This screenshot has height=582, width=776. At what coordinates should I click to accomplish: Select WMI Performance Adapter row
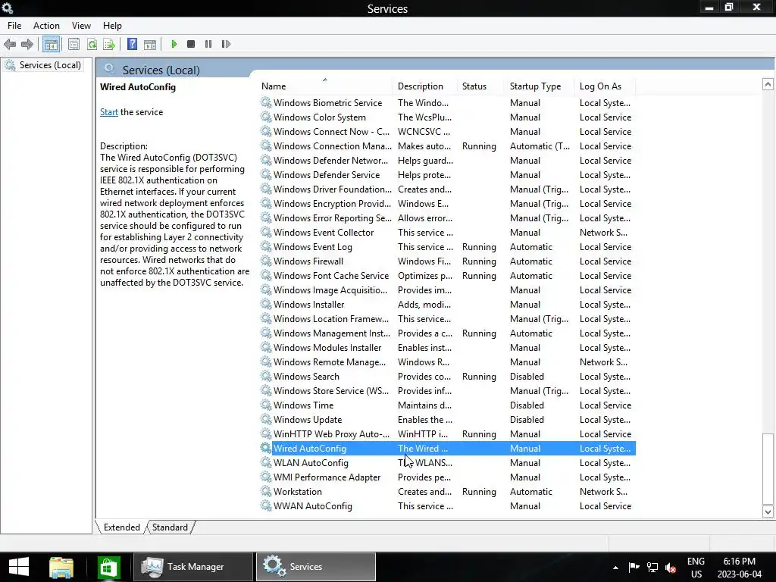point(447,477)
